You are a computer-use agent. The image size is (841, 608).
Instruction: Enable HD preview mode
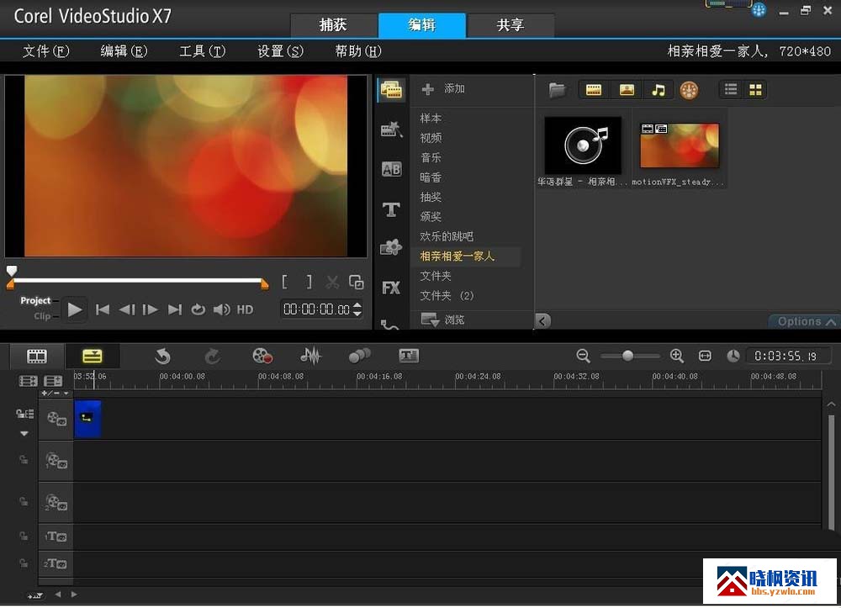pyautogui.click(x=245, y=309)
